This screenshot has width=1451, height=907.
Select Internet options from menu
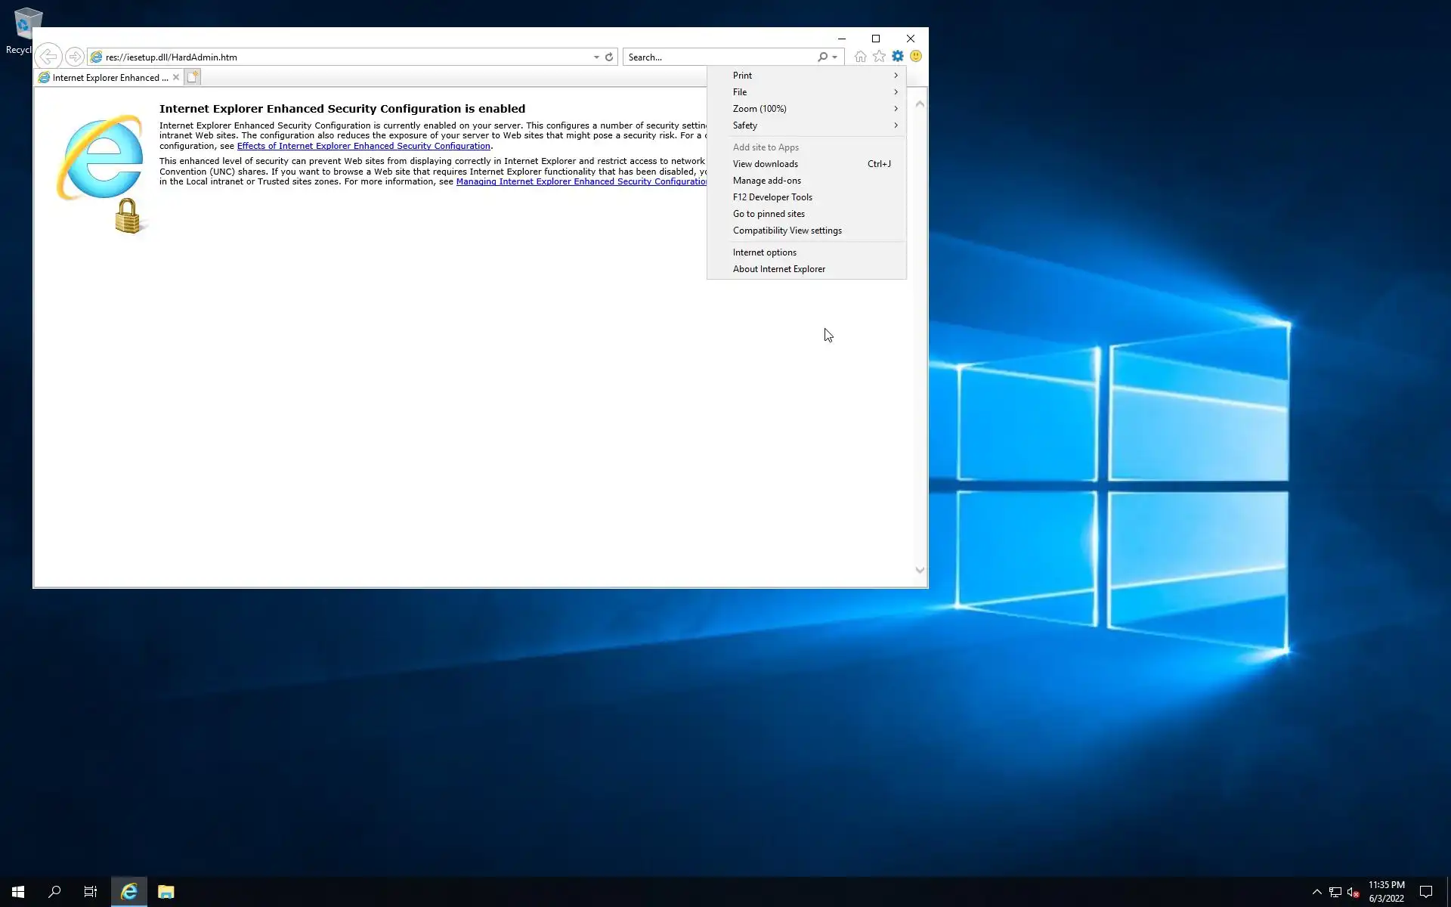tap(764, 252)
